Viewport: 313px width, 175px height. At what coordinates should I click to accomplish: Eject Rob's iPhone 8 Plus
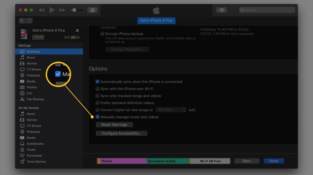(77, 30)
